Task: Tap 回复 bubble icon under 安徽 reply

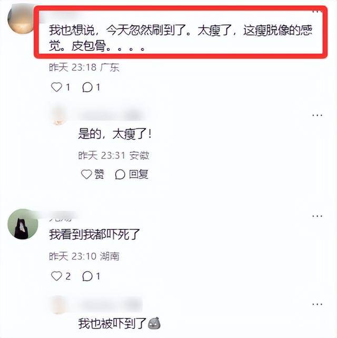Action: coord(120,174)
